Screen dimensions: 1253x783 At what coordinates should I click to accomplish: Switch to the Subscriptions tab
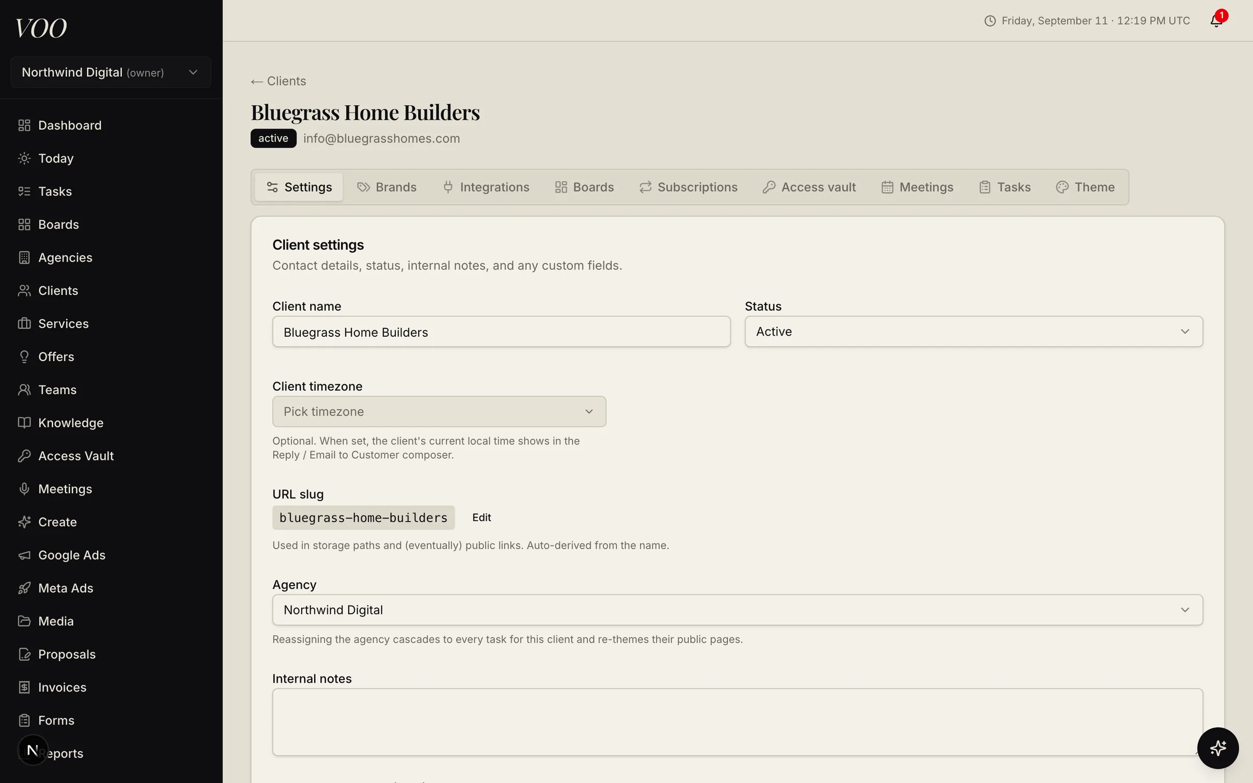coord(688,187)
